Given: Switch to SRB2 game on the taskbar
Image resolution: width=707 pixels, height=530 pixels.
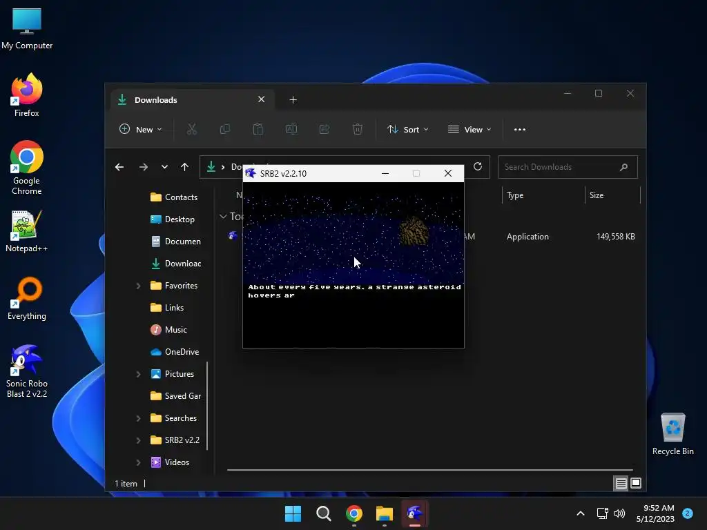Looking at the screenshot, I should point(415,513).
